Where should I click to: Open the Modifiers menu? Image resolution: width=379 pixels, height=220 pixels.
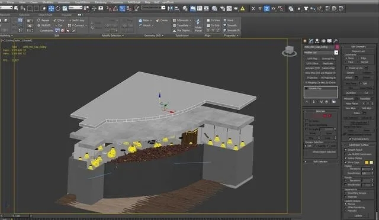(48, 2)
